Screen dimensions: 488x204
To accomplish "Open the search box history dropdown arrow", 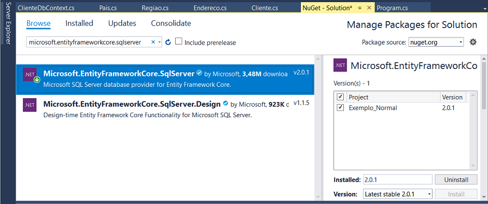I will click(159, 42).
